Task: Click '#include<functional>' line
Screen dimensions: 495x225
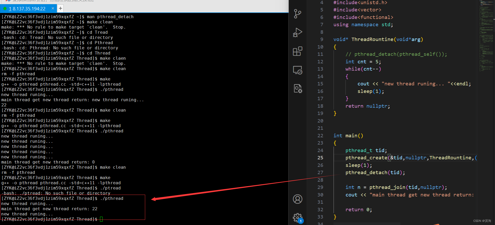Action: [x=363, y=17]
